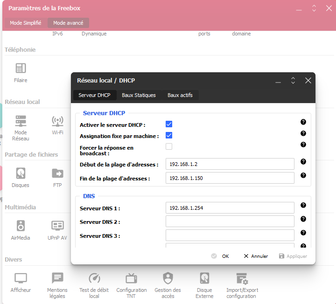Image resolution: width=336 pixels, height=304 pixels.
Task: Switch to Baux actifs tab
Action: point(180,95)
